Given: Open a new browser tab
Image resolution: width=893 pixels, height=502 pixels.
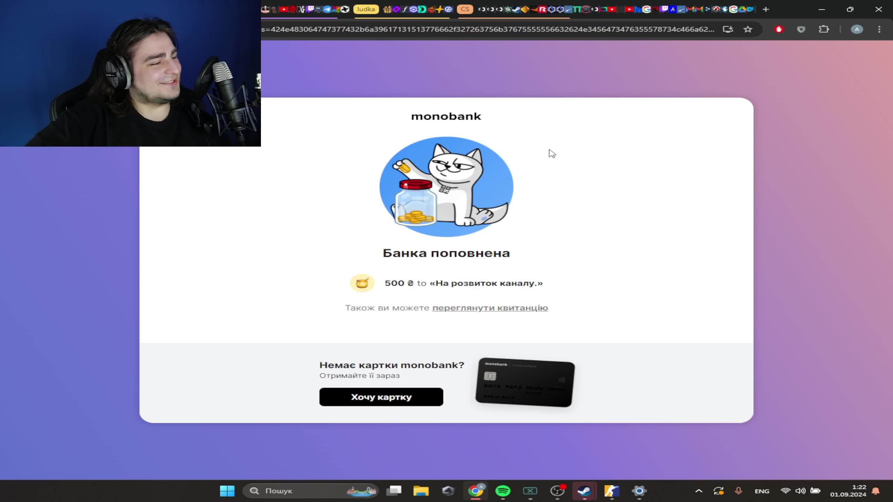Looking at the screenshot, I should [x=766, y=9].
